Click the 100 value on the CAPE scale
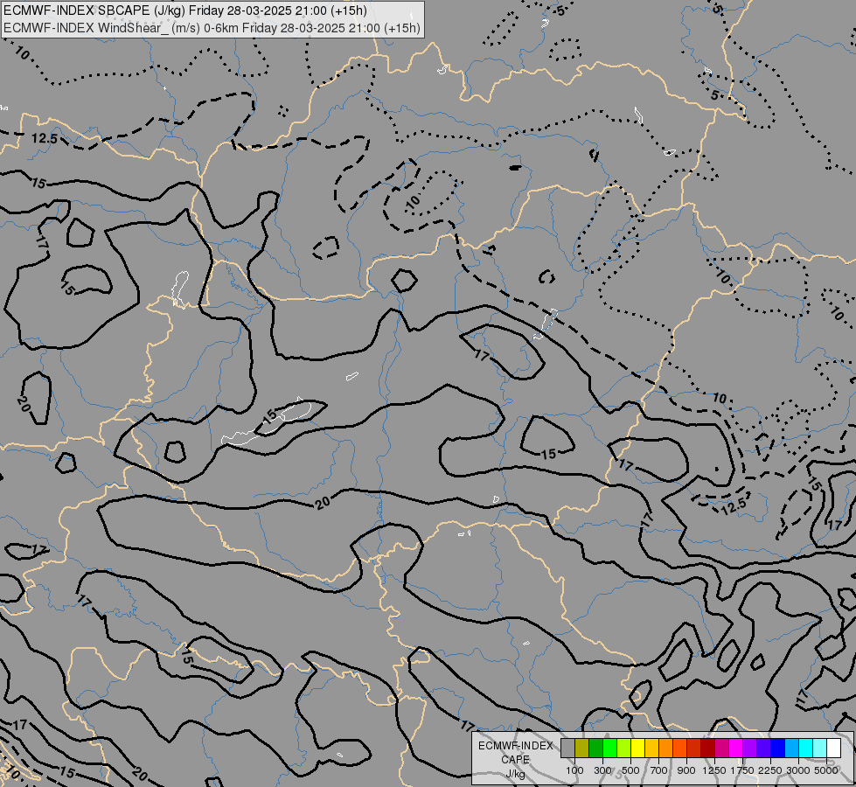Viewport: 856px width, 787px height. (574, 770)
